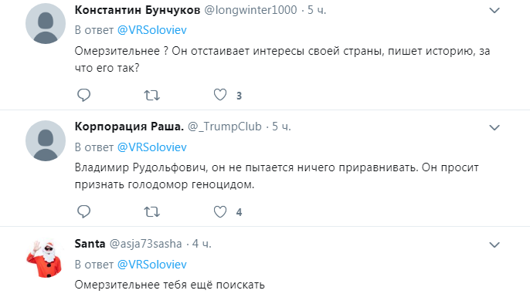
Task: Open @VRSoloviev link in Santa's reply
Action: 151,265
